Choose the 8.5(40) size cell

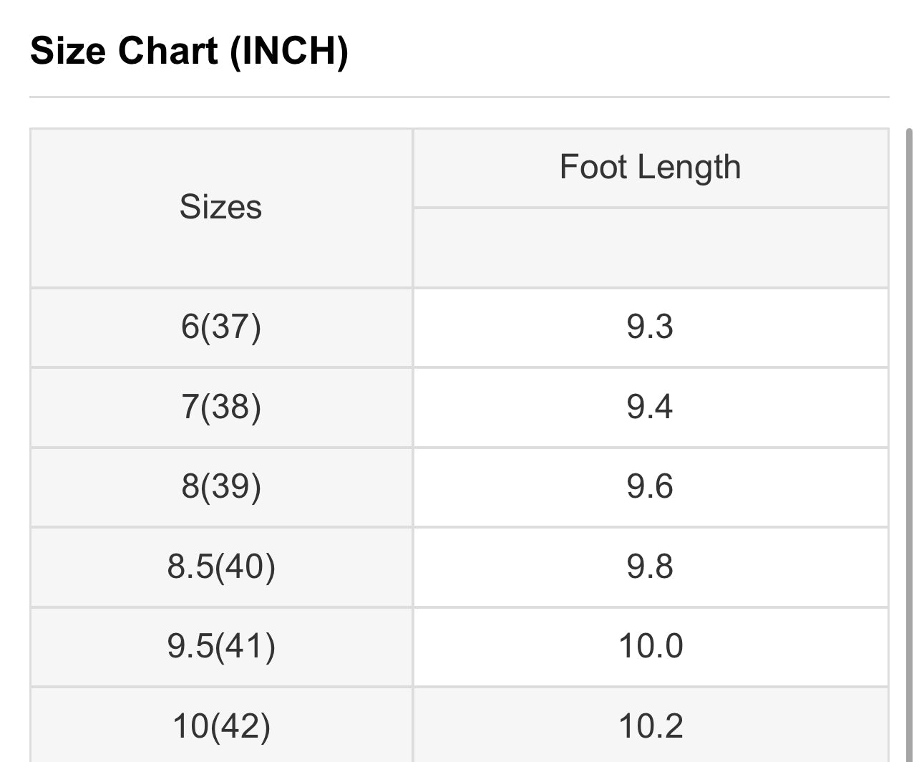[220, 567]
